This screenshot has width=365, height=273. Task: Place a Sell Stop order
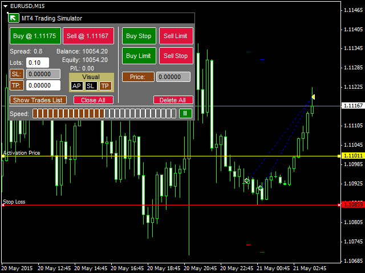[x=176, y=56]
